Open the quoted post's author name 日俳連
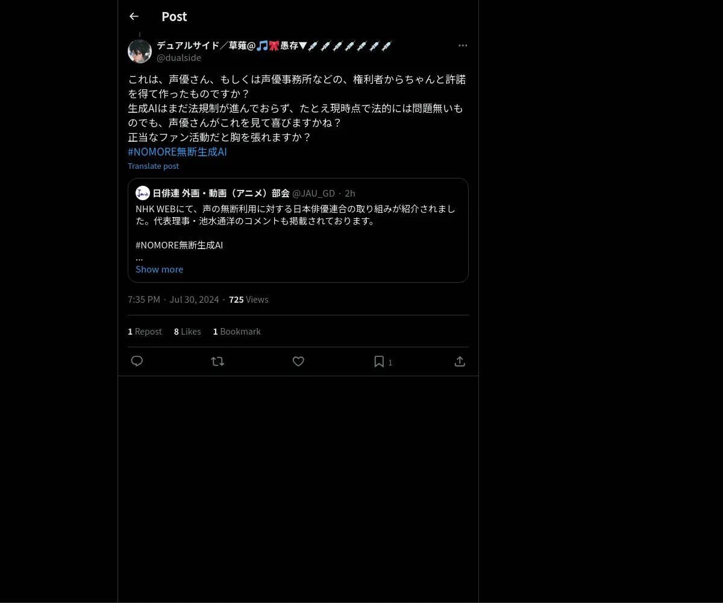Viewport: 723px width, 603px height. point(221,193)
